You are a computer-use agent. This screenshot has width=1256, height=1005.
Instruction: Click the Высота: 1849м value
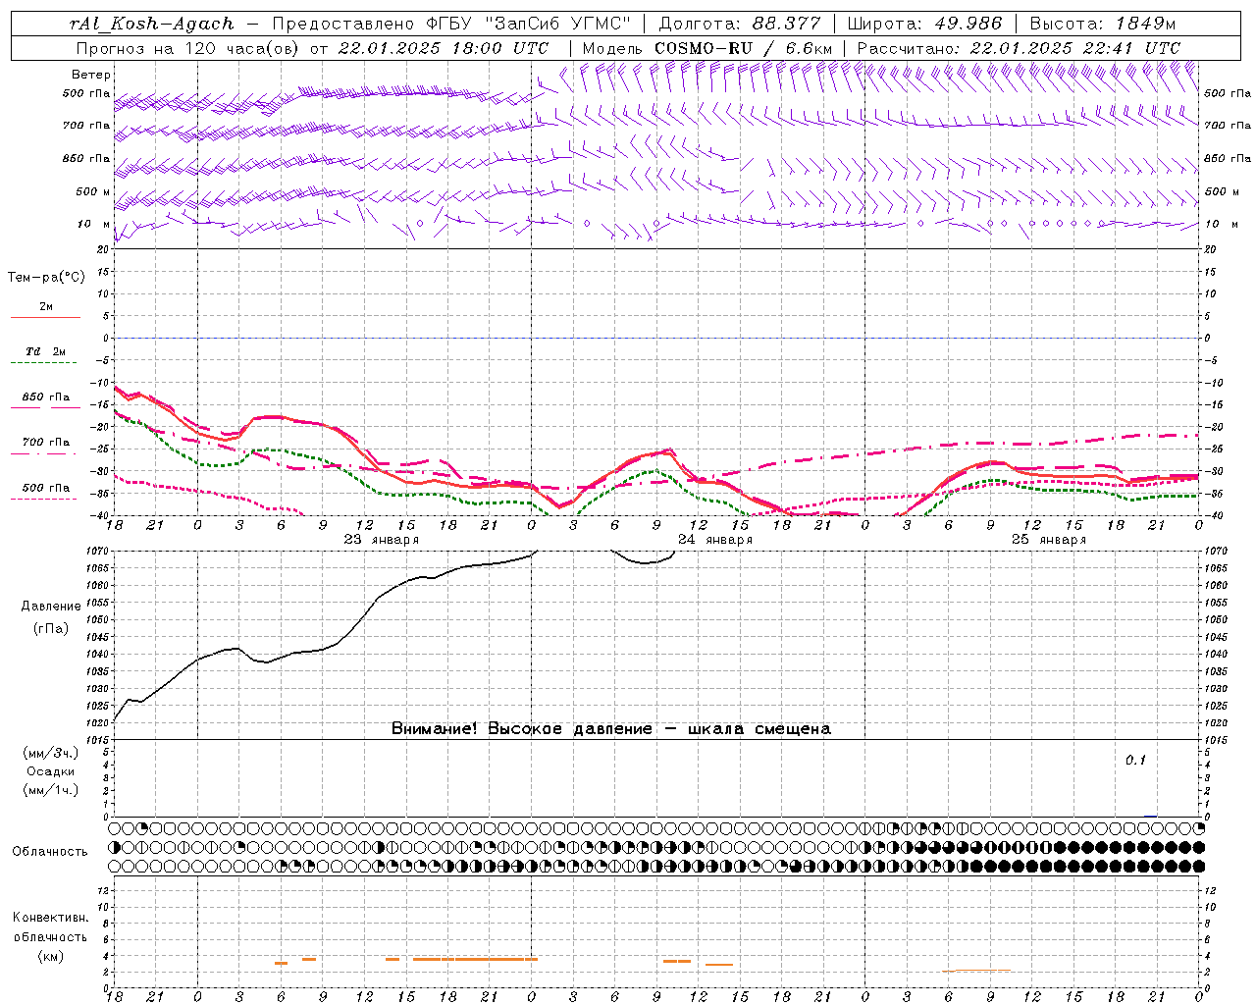tap(1102, 24)
